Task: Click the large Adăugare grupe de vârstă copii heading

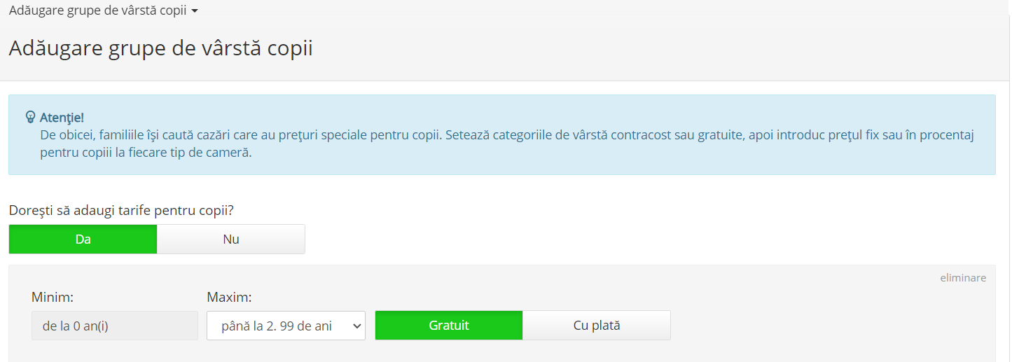Action: pos(160,48)
